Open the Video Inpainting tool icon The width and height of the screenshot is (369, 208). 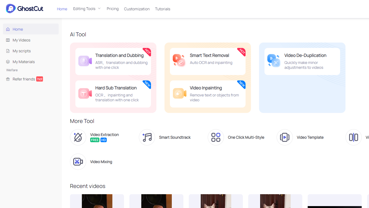pos(179,94)
